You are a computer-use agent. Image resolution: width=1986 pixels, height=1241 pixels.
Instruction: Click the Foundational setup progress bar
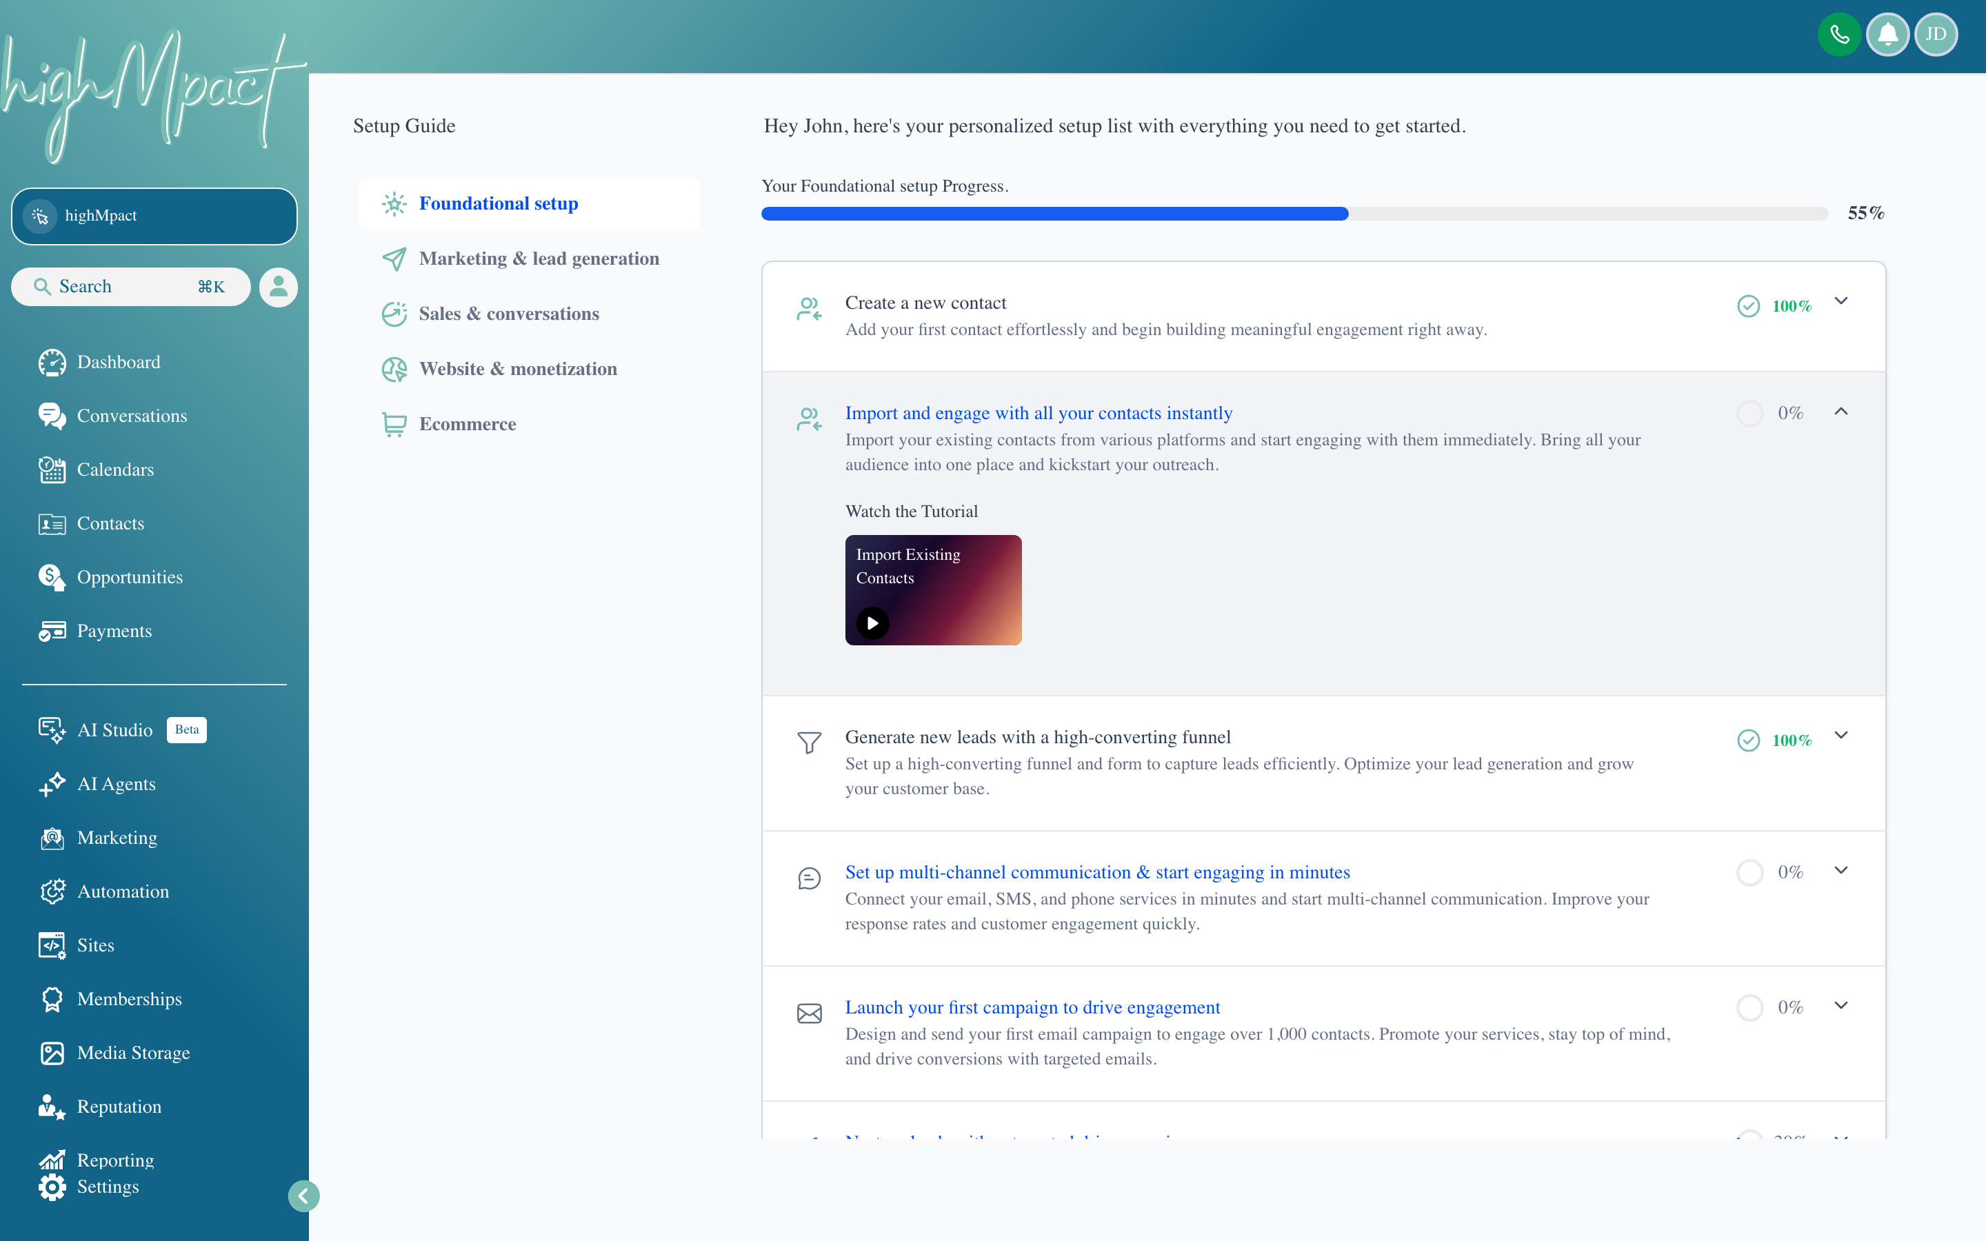1294,214
